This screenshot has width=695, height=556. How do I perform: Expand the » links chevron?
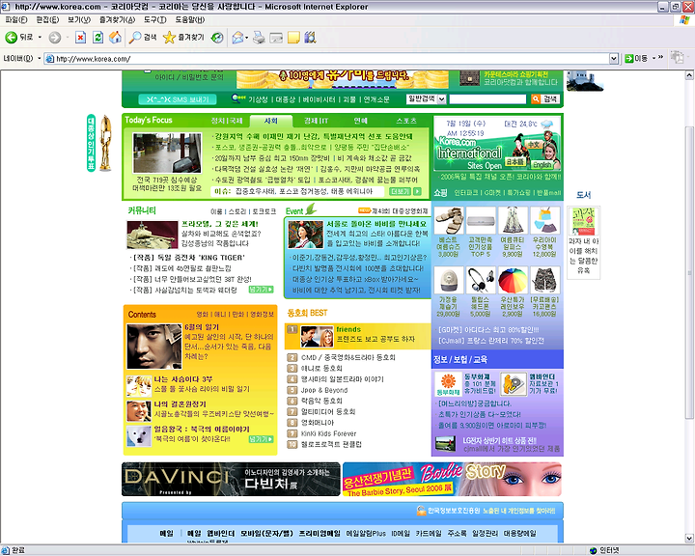[660, 58]
